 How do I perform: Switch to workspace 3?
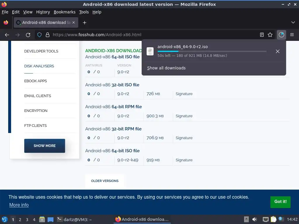27,220
